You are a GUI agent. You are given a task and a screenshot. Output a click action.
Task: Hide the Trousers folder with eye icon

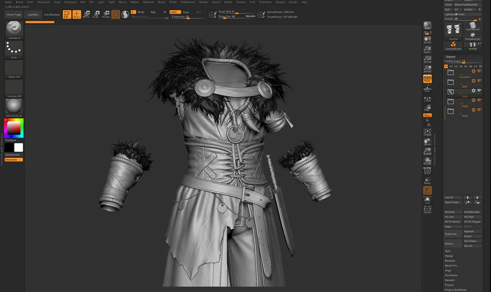(479, 71)
